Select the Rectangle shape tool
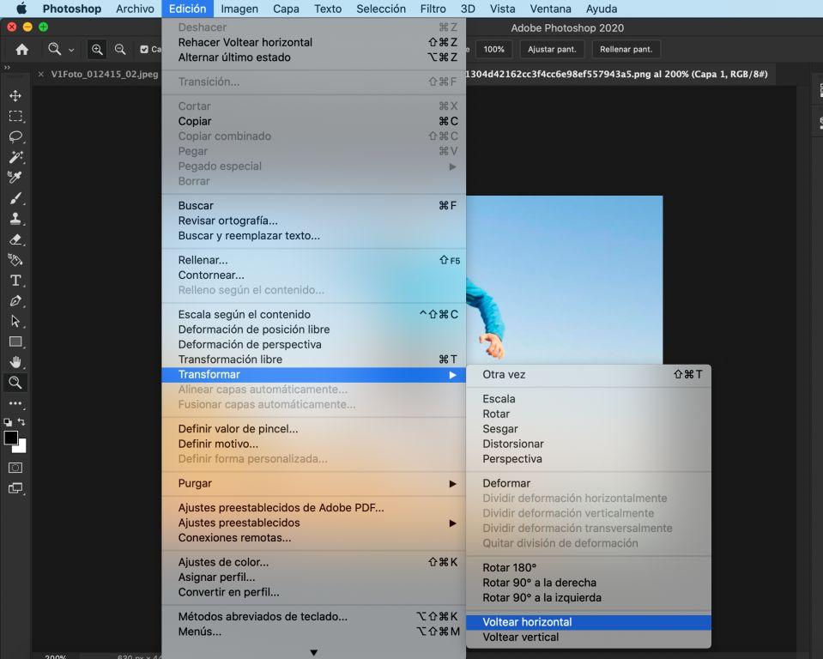This screenshot has height=659, width=823. coord(15,342)
